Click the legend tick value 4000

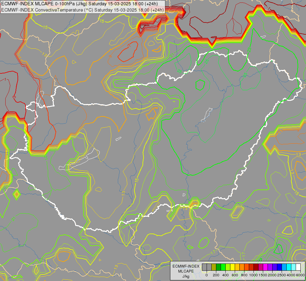(291, 275)
